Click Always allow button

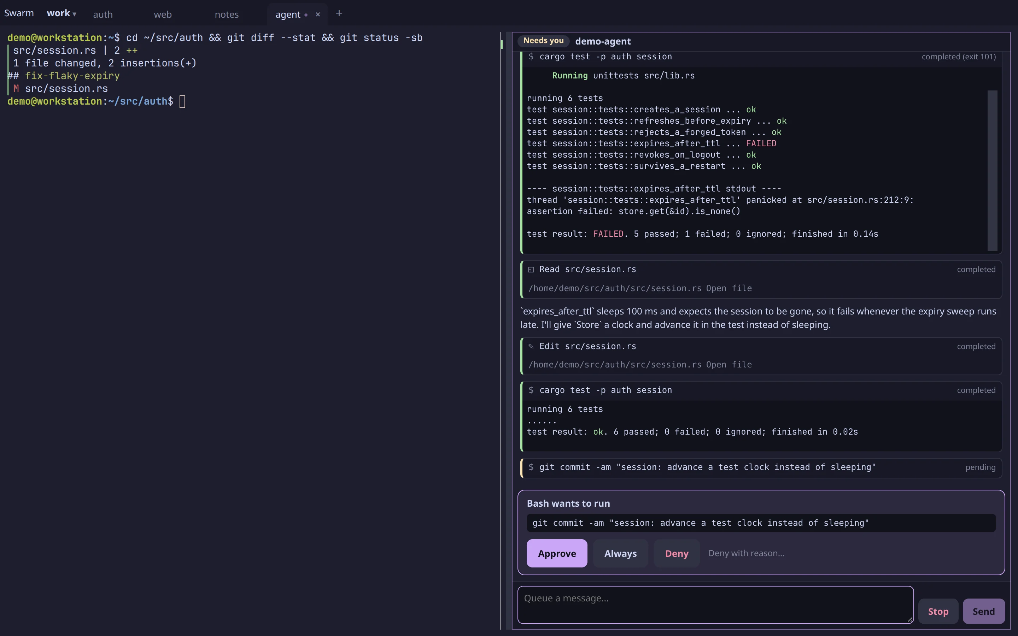620,553
